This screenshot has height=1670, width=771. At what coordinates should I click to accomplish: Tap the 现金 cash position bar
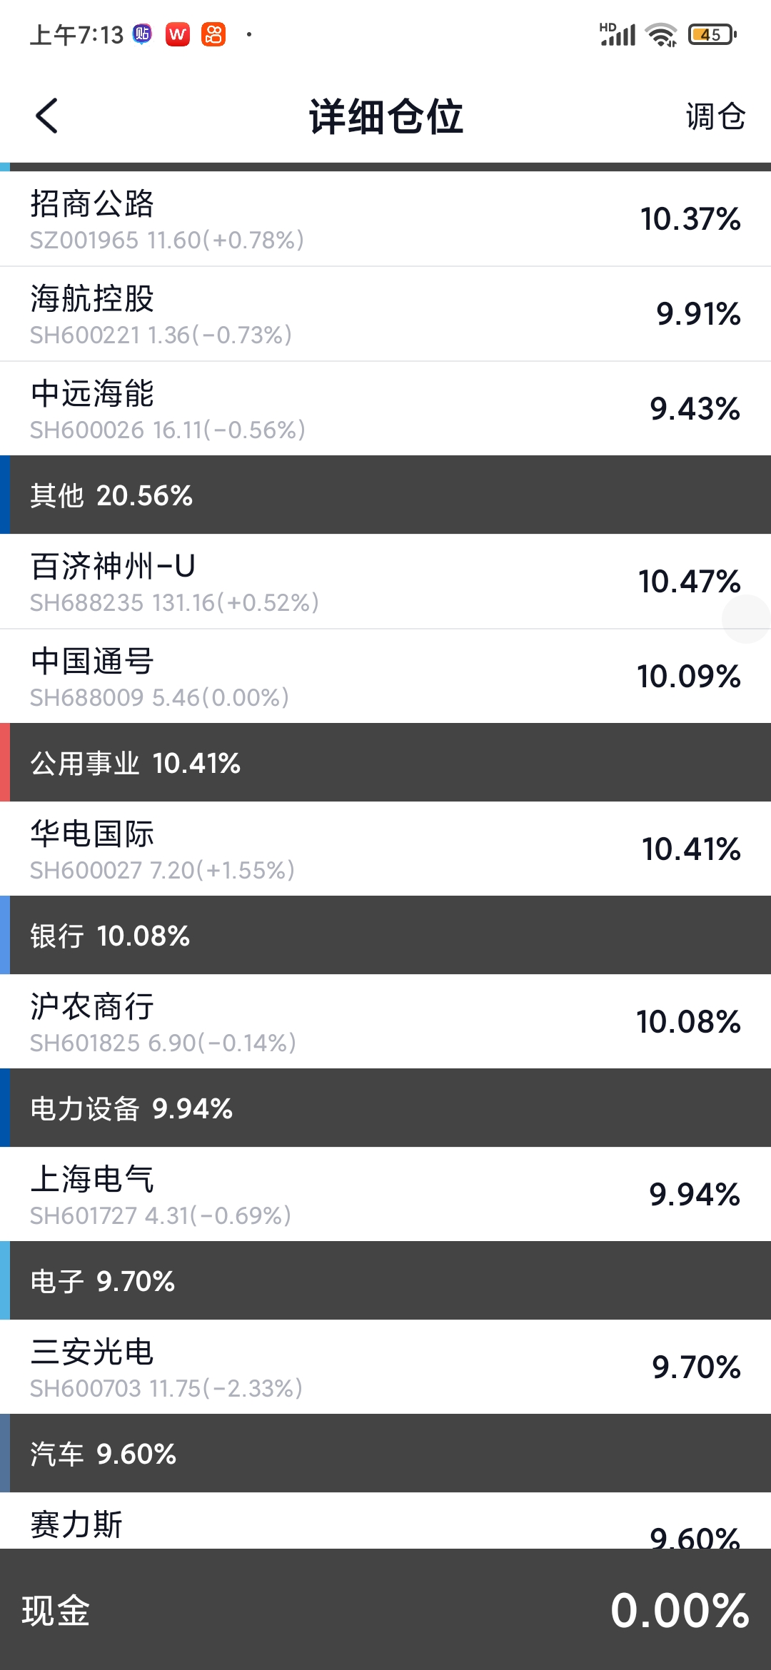tap(385, 1611)
